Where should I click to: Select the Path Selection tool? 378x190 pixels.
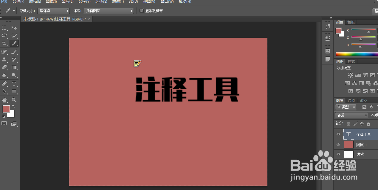click(x=4, y=91)
